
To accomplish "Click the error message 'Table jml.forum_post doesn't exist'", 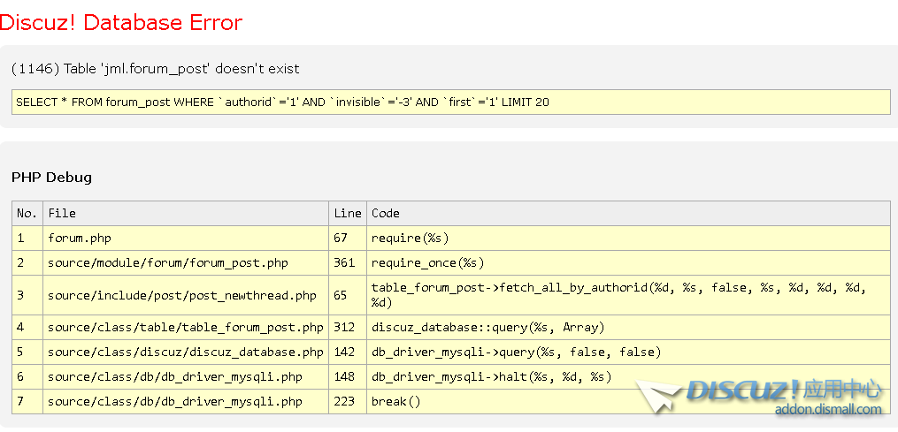I will click(x=155, y=69).
